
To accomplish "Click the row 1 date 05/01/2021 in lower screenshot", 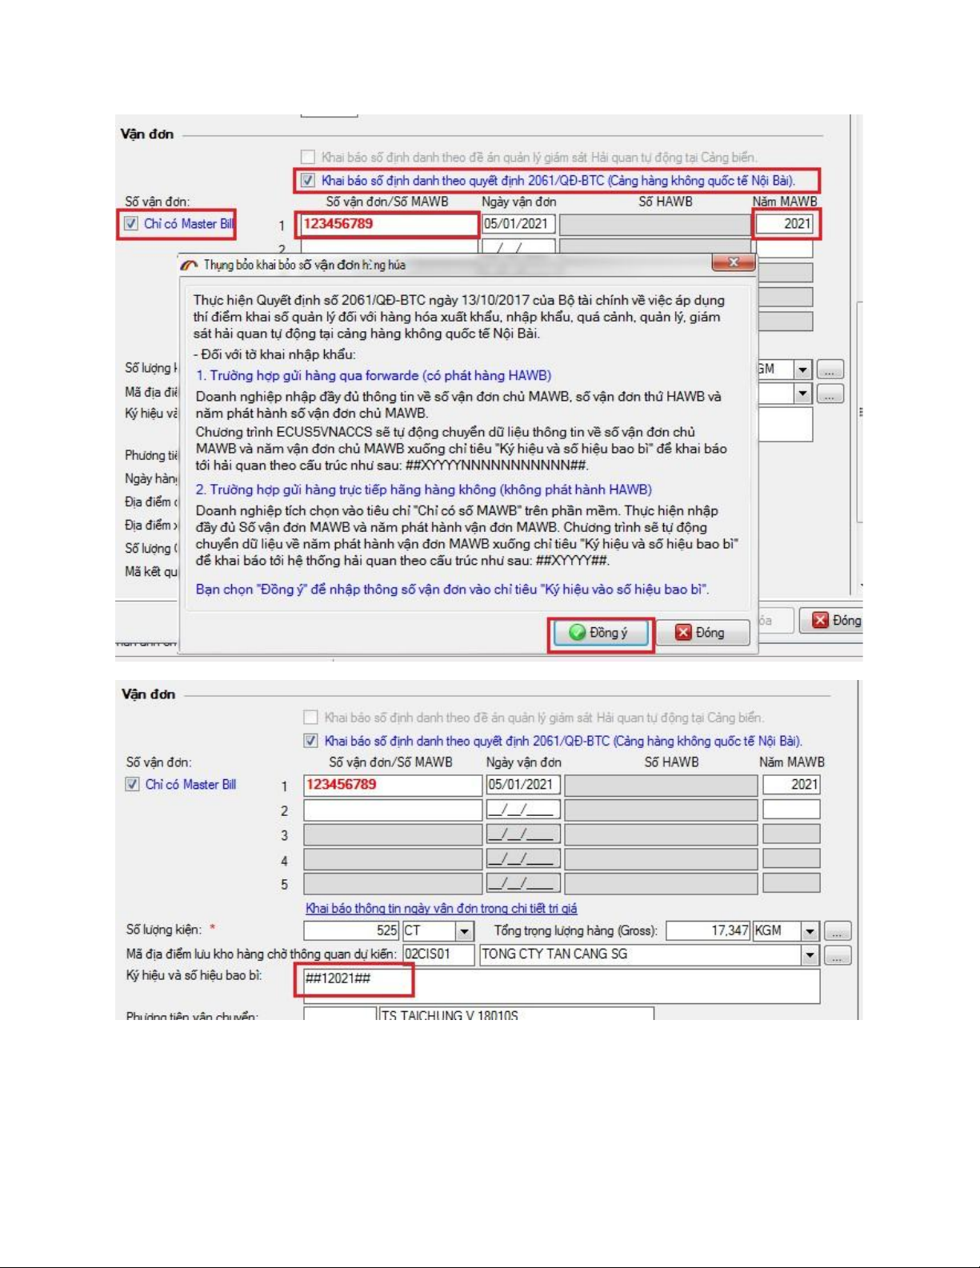I will click(523, 785).
